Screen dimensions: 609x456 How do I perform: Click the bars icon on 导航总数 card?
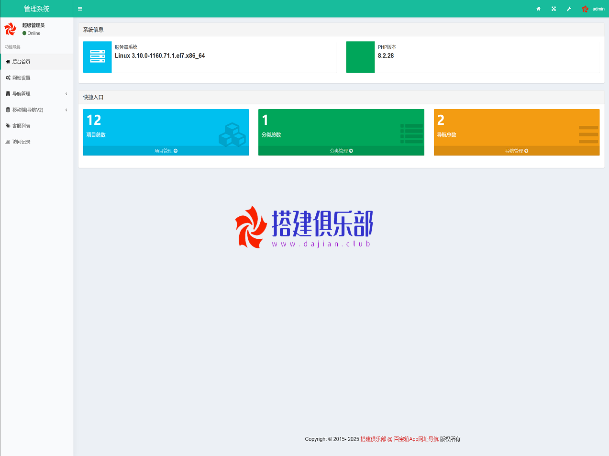(588, 134)
